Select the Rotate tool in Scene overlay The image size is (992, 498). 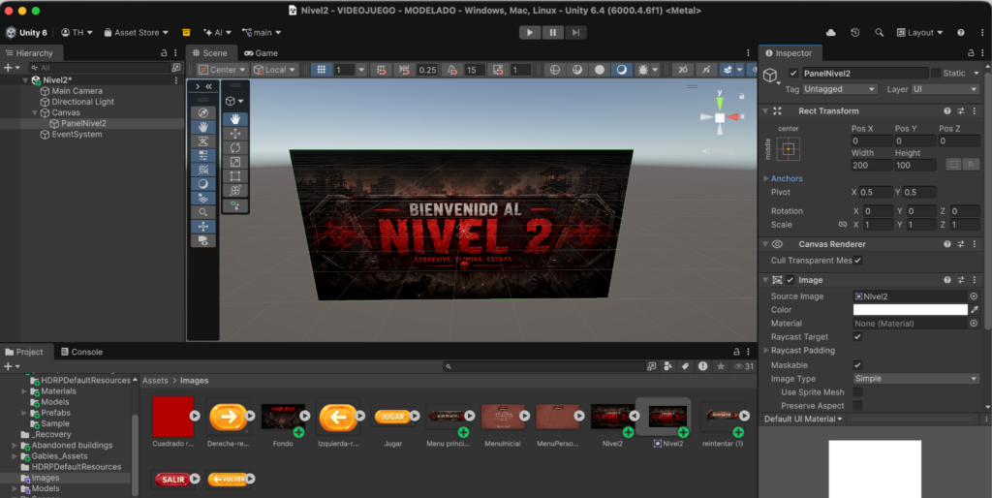(235, 147)
